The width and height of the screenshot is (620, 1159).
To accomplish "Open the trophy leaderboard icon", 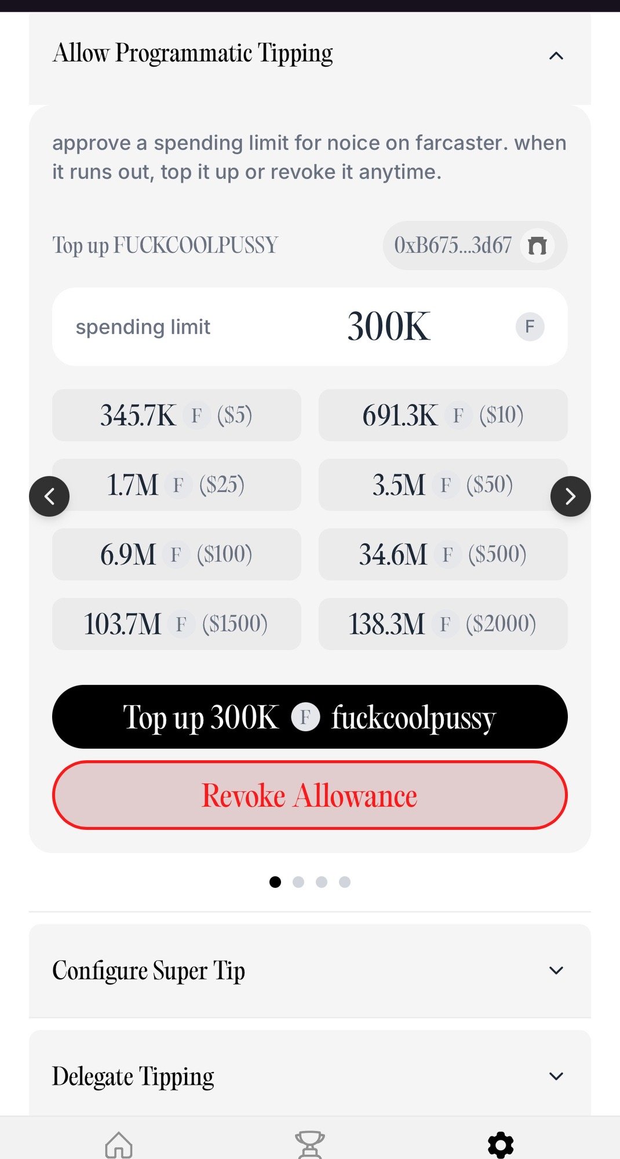I will (310, 1145).
